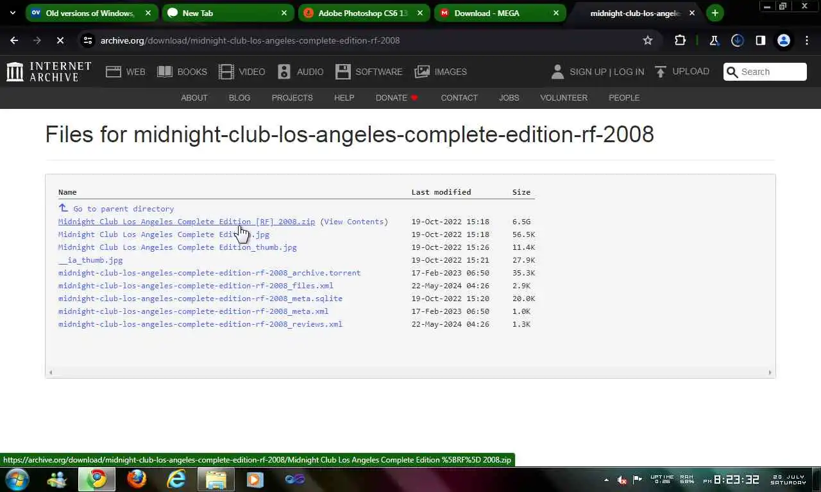Open the AUDIO section

tap(300, 72)
